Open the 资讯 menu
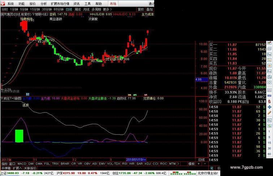The image size is (273, 176). (77, 4)
